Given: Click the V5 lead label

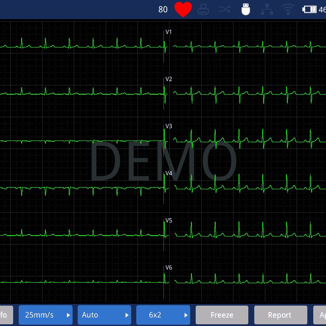Looking at the screenshot, I should point(169,221).
